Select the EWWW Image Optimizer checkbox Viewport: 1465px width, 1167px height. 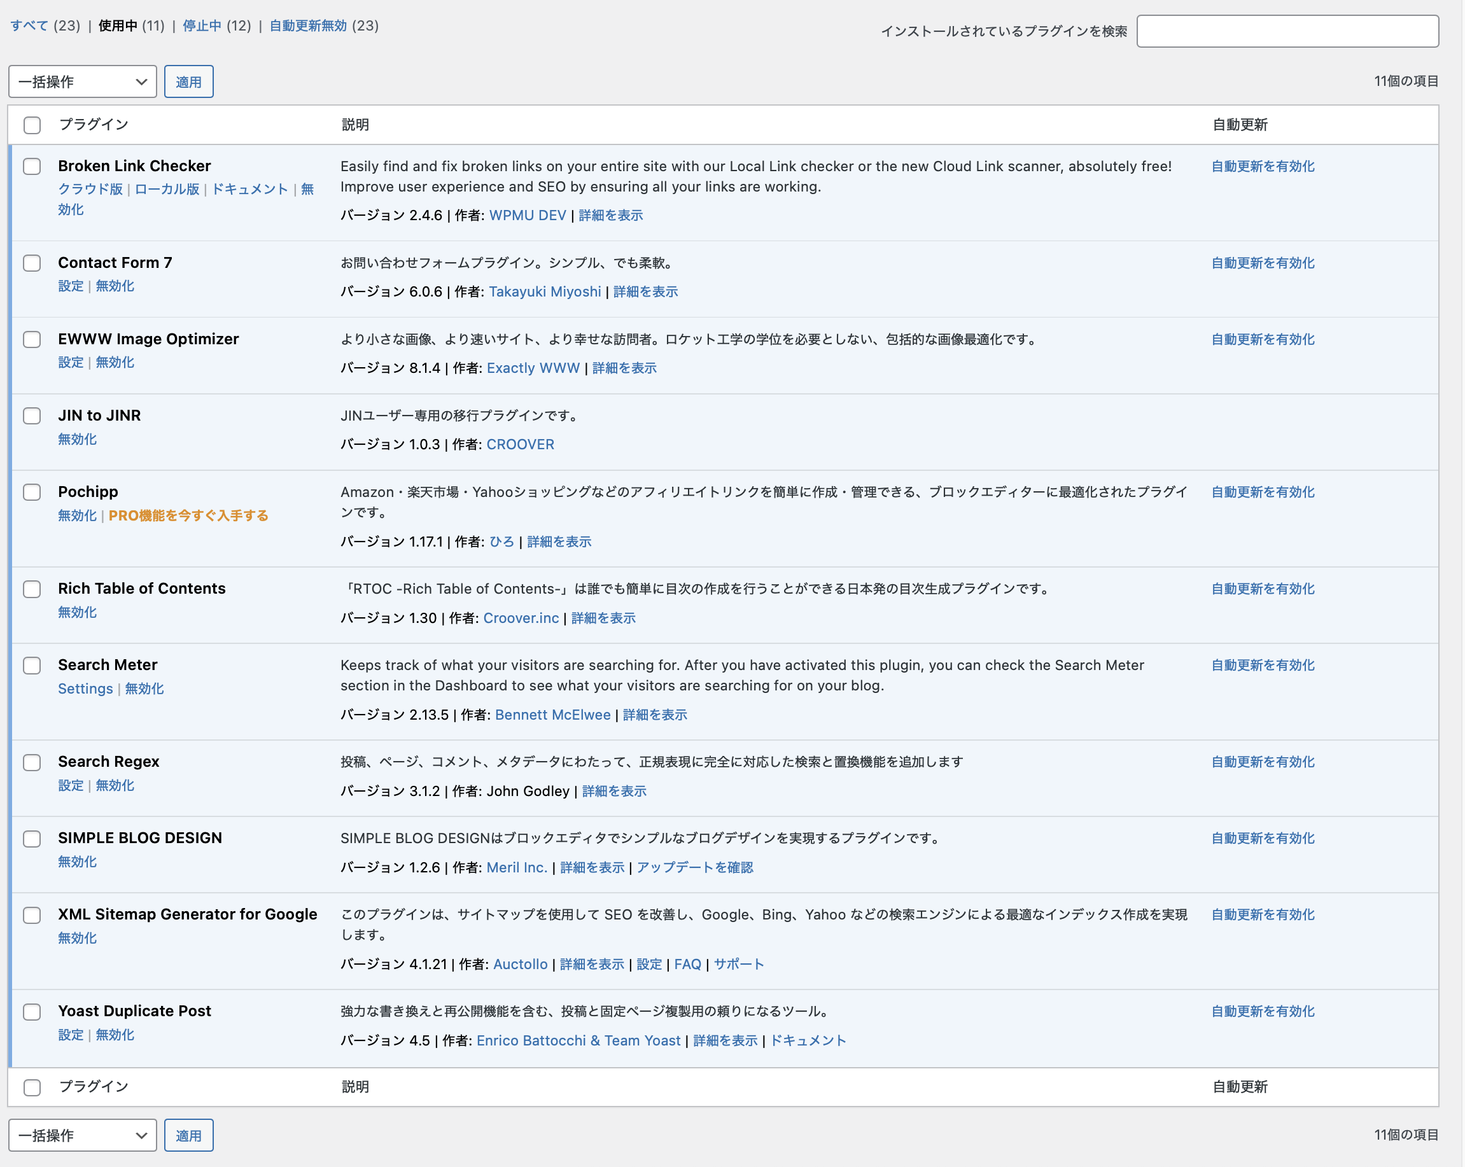click(32, 339)
